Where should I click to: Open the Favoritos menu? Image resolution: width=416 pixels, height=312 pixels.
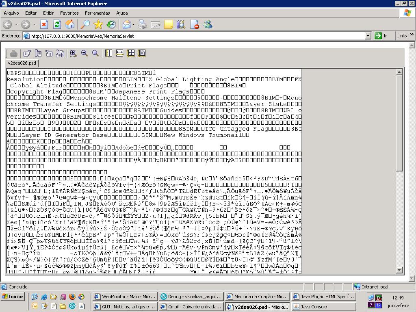coord(69,13)
